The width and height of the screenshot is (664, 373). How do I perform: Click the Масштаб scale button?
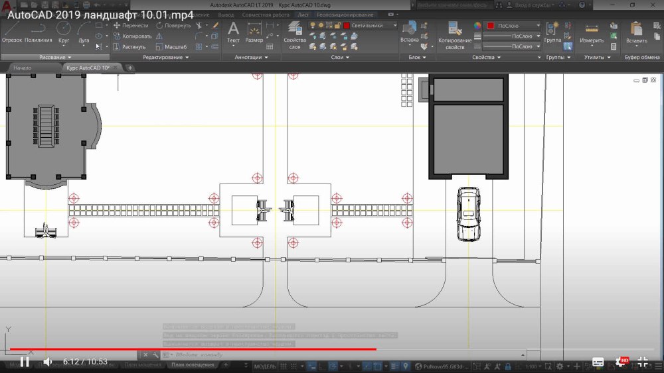[171, 47]
